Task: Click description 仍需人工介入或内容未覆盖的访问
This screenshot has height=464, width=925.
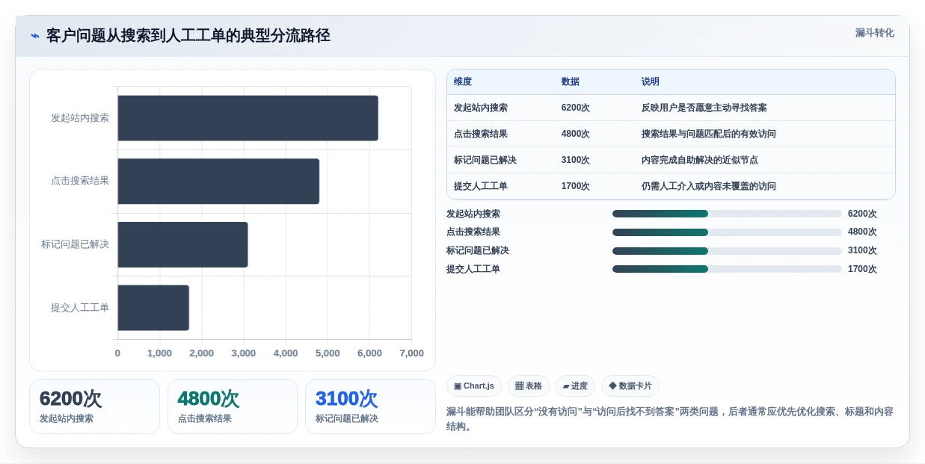Action: 709,186
